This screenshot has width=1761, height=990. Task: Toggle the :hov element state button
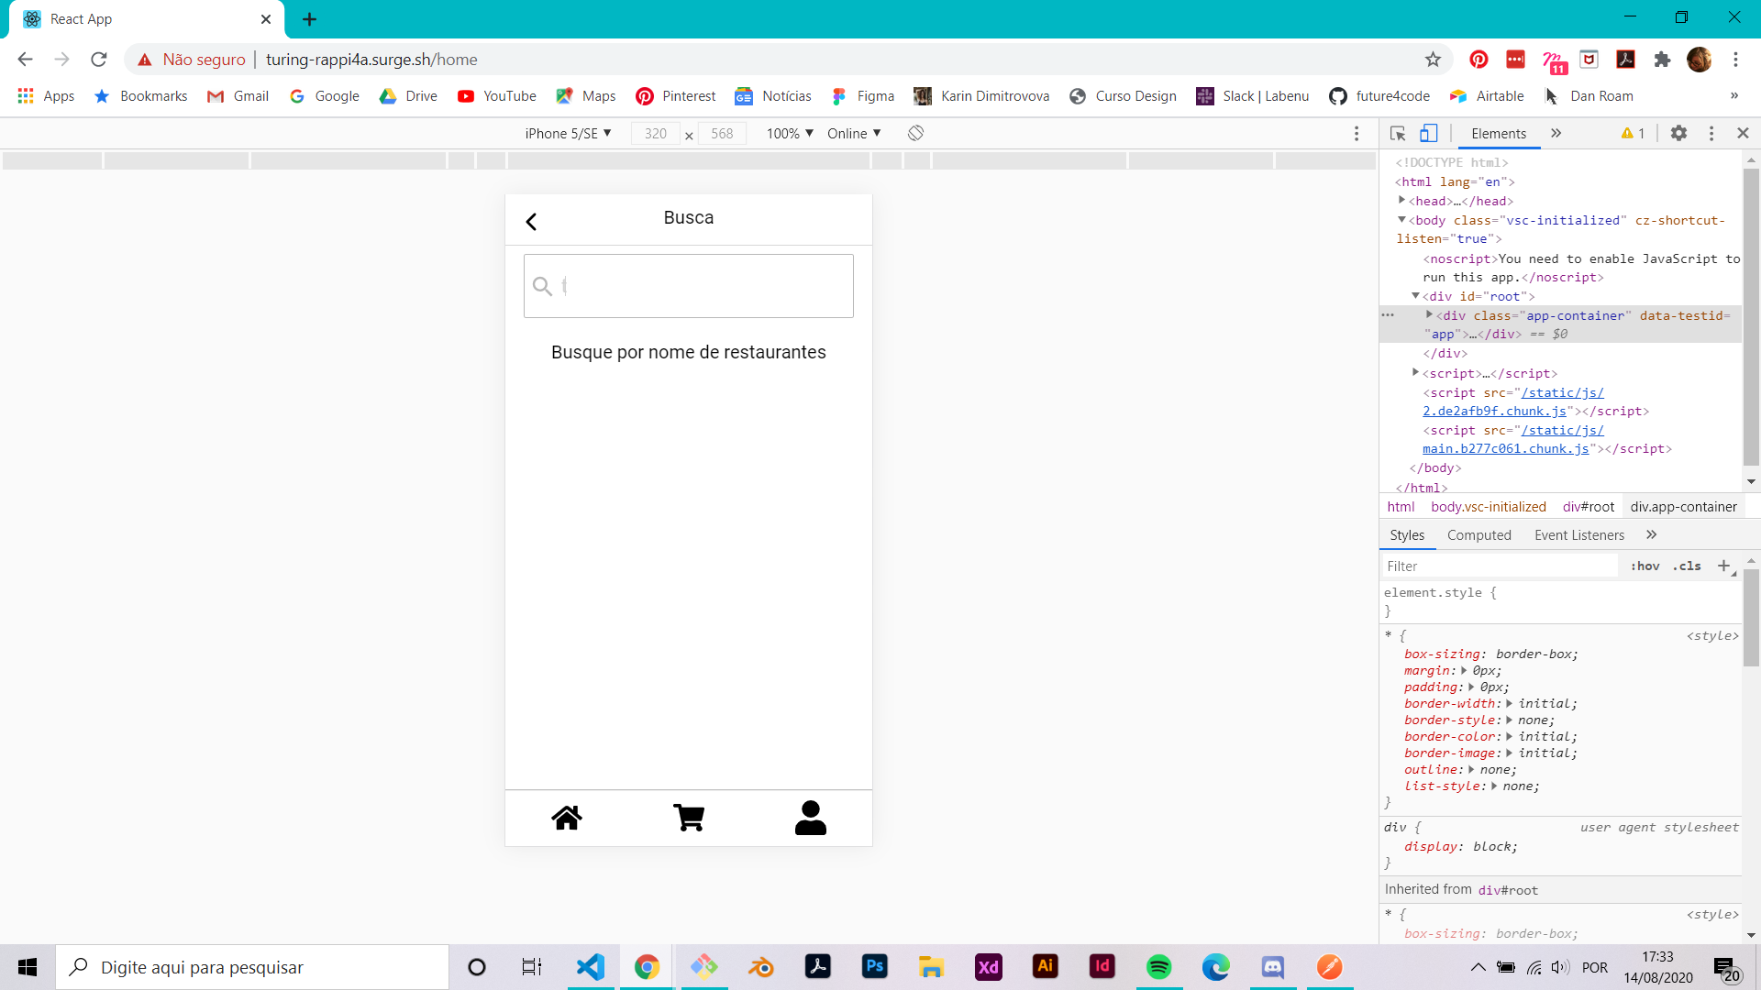(x=1645, y=566)
